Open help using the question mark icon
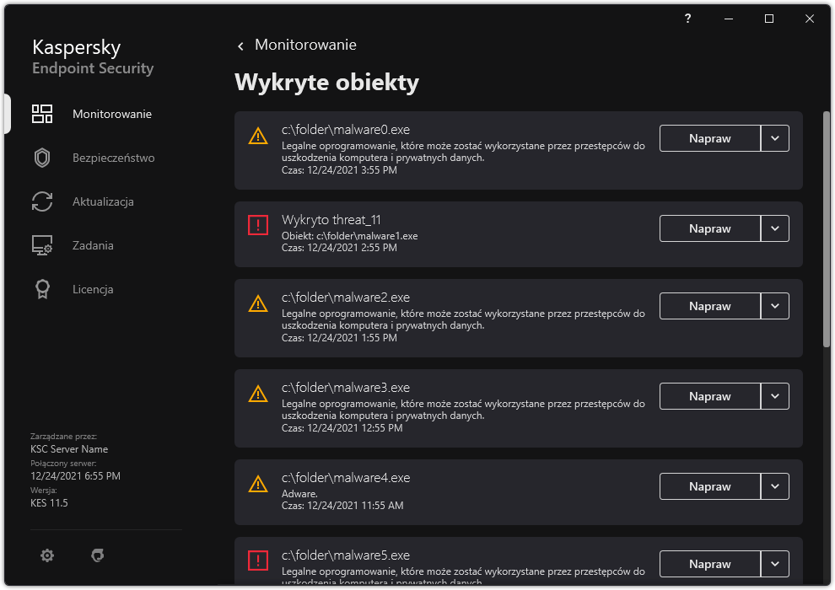Image resolution: width=835 pixels, height=590 pixels. 687,18
